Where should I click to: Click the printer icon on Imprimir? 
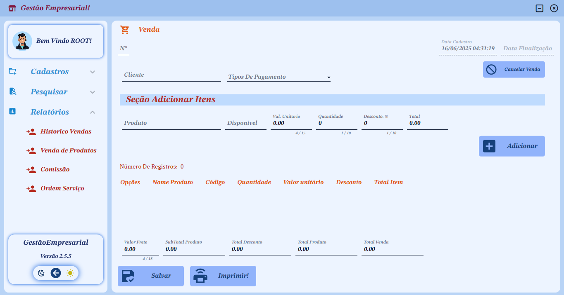click(200, 276)
